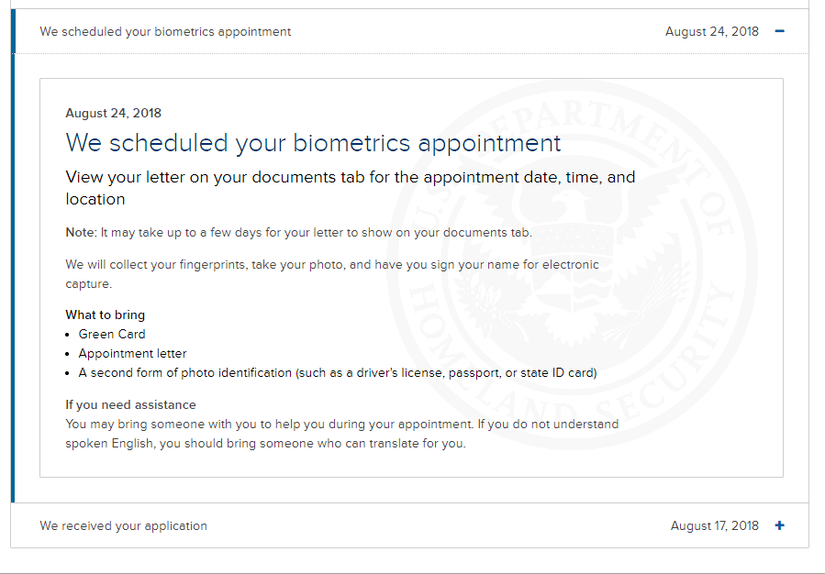This screenshot has height=574, width=825.
Task: Expand the received application entry with plus icon
Action: [x=780, y=525]
